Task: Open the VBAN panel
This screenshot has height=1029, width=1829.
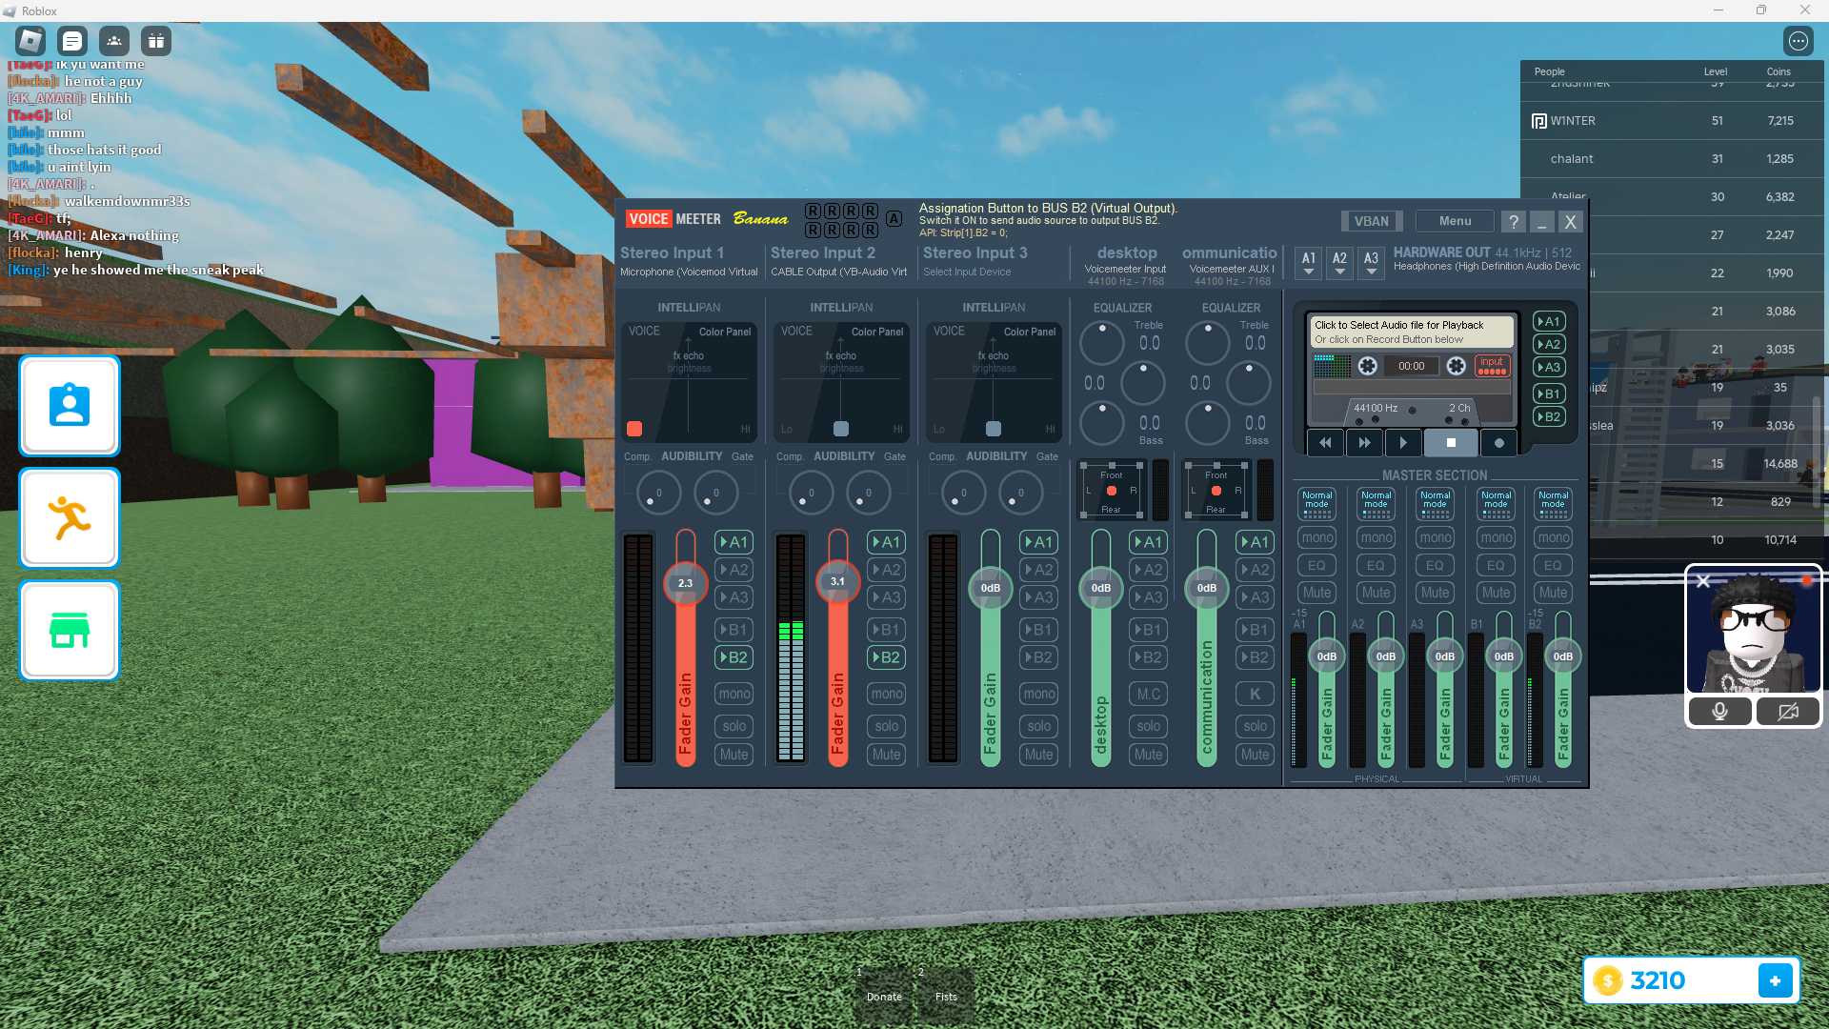Action: click(1371, 221)
